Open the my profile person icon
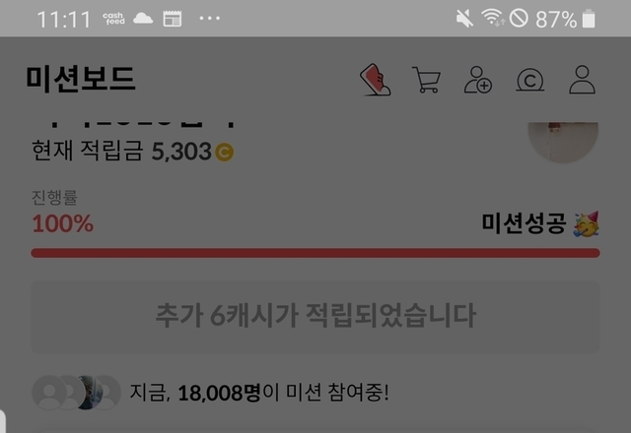The height and width of the screenshot is (433, 631). [582, 80]
